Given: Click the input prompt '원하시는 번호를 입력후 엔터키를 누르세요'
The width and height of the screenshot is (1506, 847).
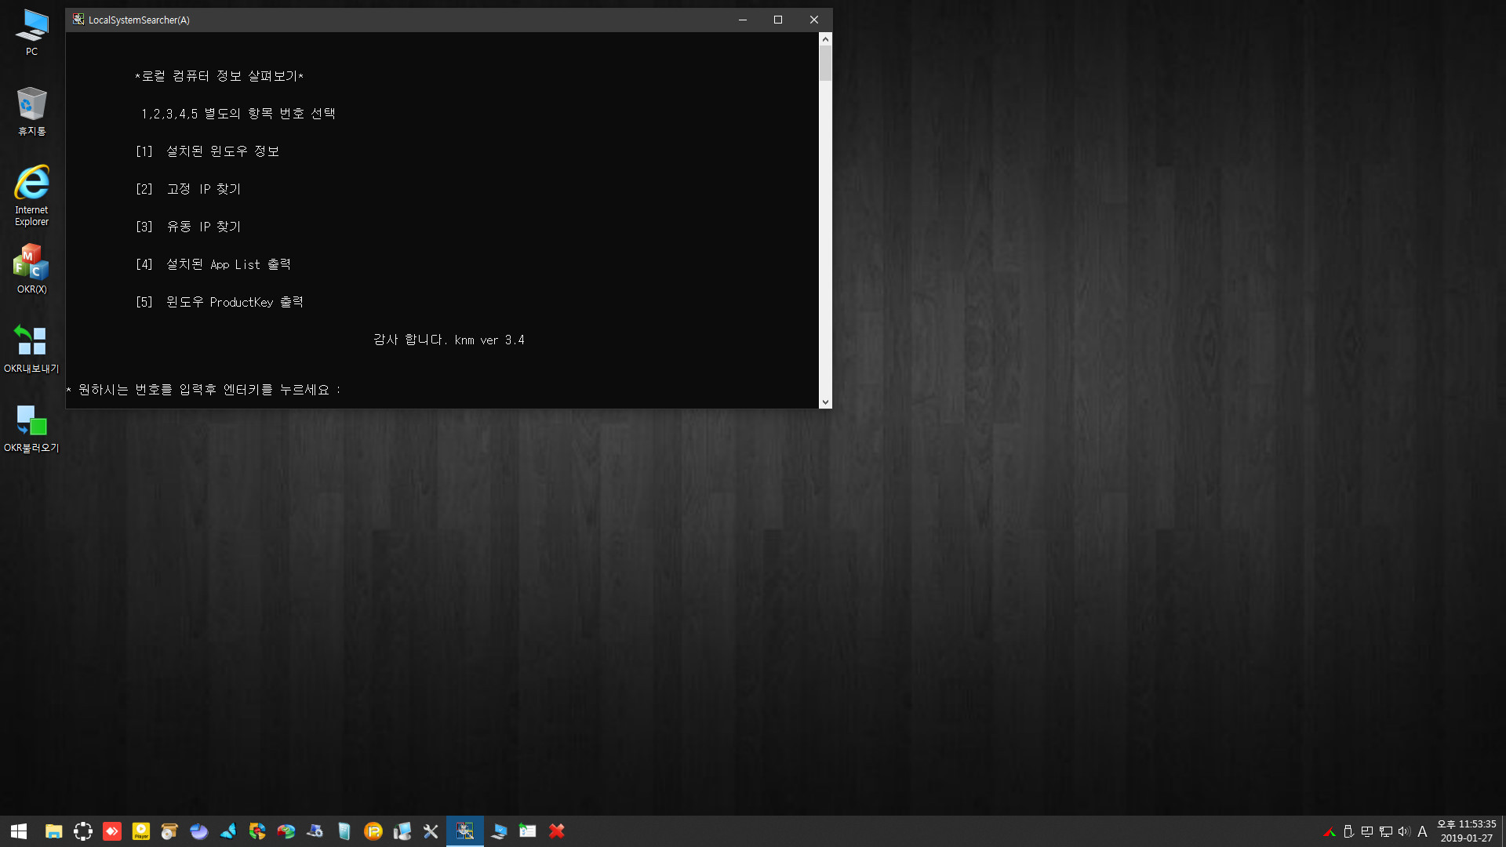Looking at the screenshot, I should [204, 390].
